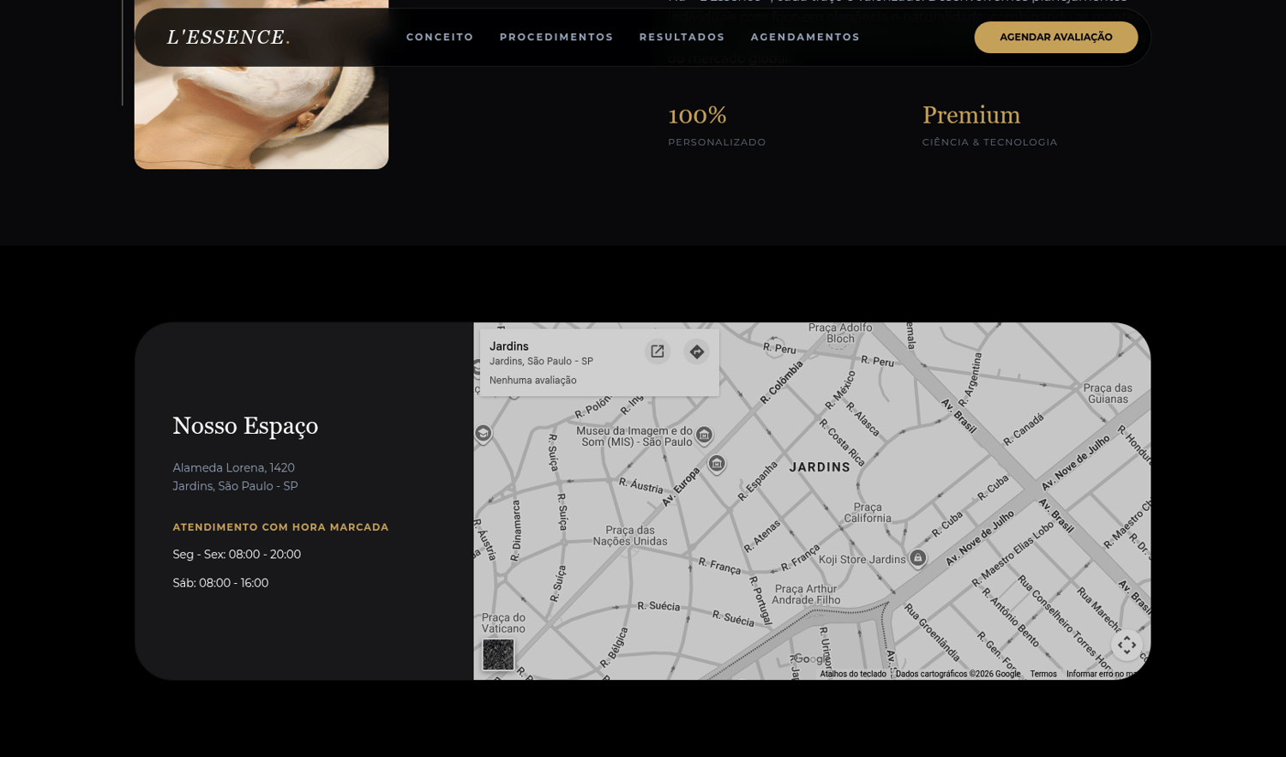Open the map Termos link
Viewport: 1286px width, 757px height.
[1043, 674]
